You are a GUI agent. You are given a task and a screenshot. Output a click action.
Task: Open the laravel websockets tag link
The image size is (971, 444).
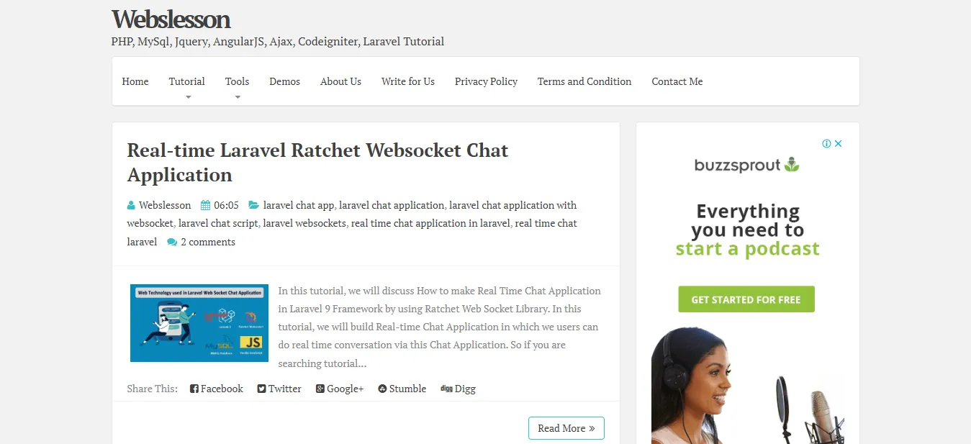point(304,223)
